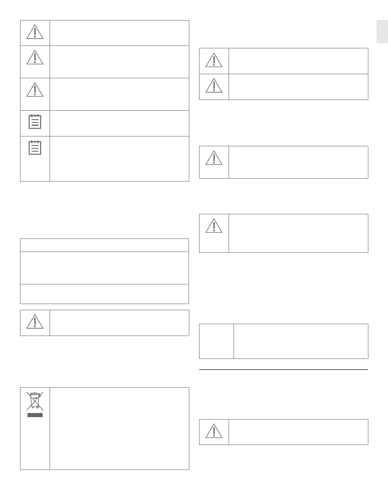Click the third warning triangle in left column
Image resolution: width=388 pixels, height=488 pixels.
click(35, 90)
